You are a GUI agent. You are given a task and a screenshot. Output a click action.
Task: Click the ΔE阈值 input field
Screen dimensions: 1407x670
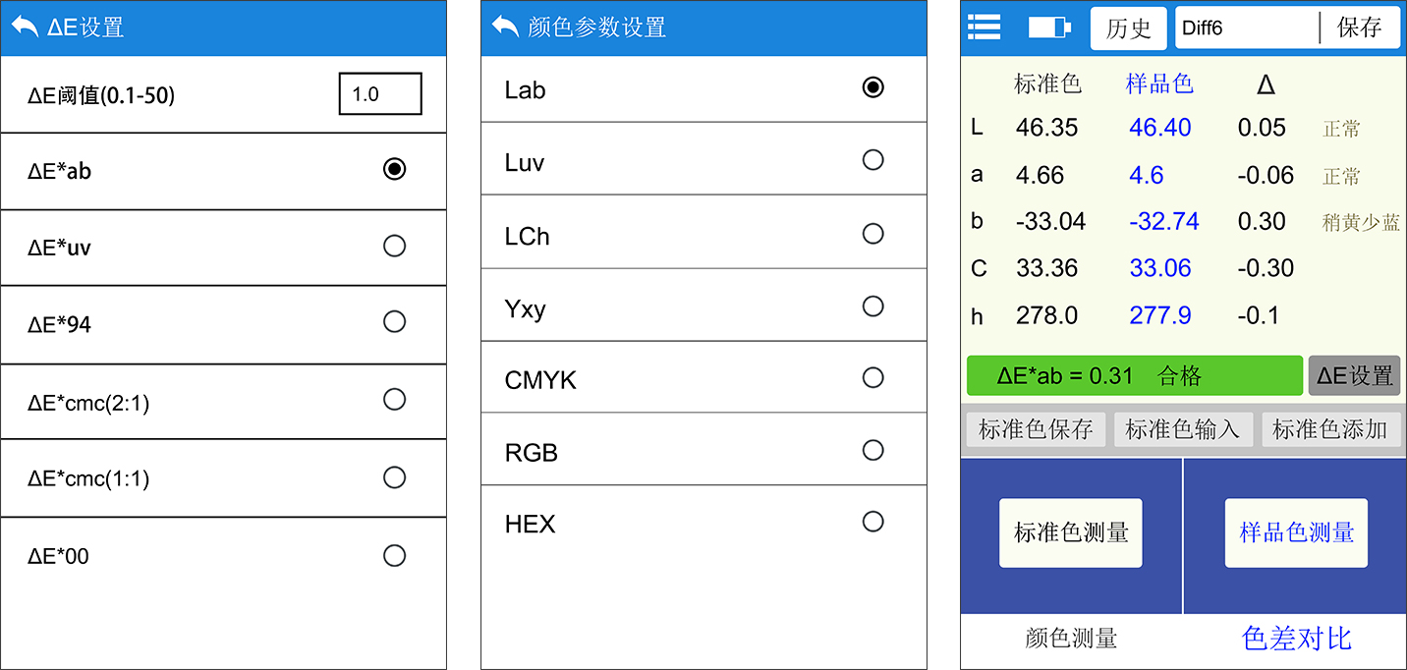(x=380, y=94)
